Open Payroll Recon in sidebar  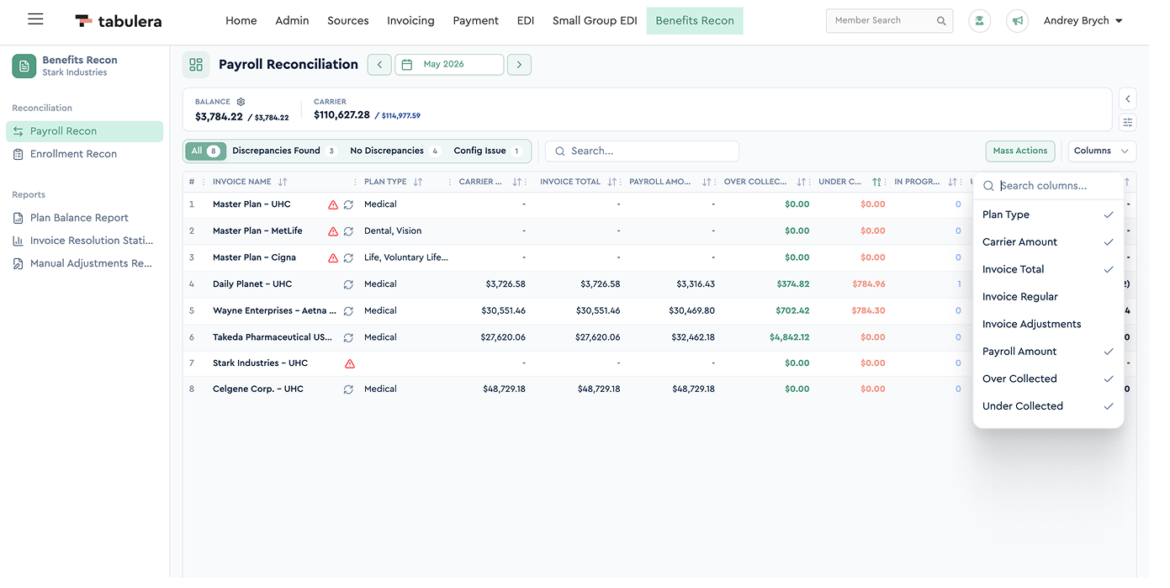click(84, 131)
